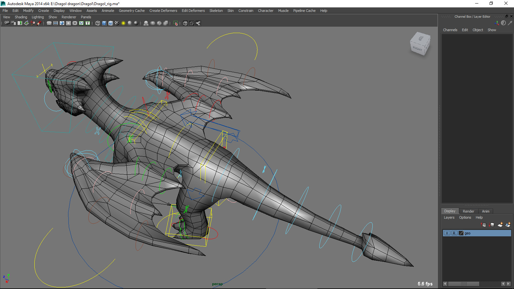Toggle the textured display cube icon
The image size is (514, 289).
point(111,23)
